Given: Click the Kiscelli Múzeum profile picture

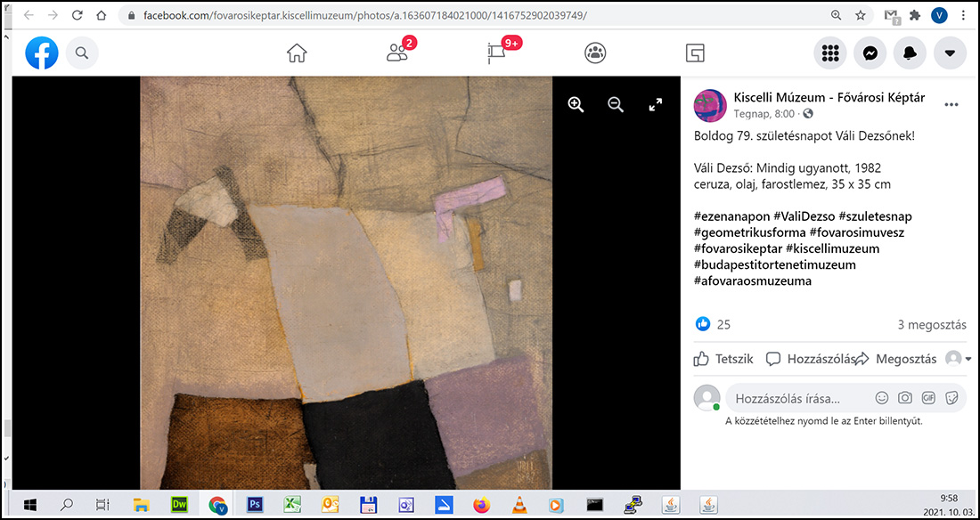Looking at the screenshot, I should tap(710, 106).
